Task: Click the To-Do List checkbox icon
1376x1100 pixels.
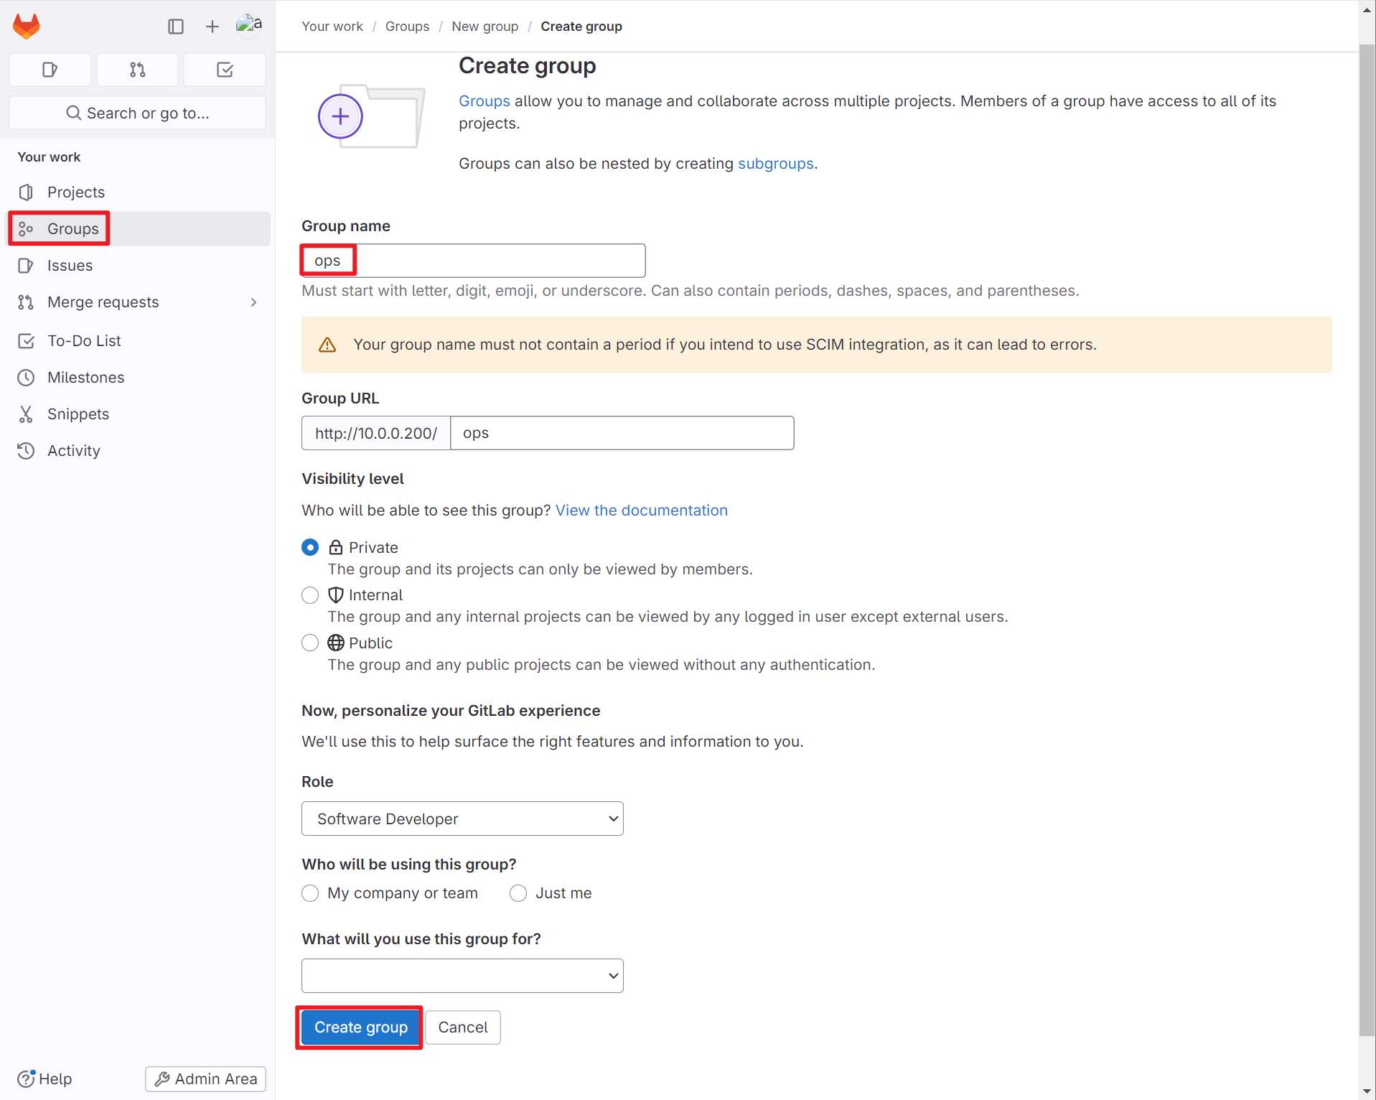Action: click(x=26, y=340)
